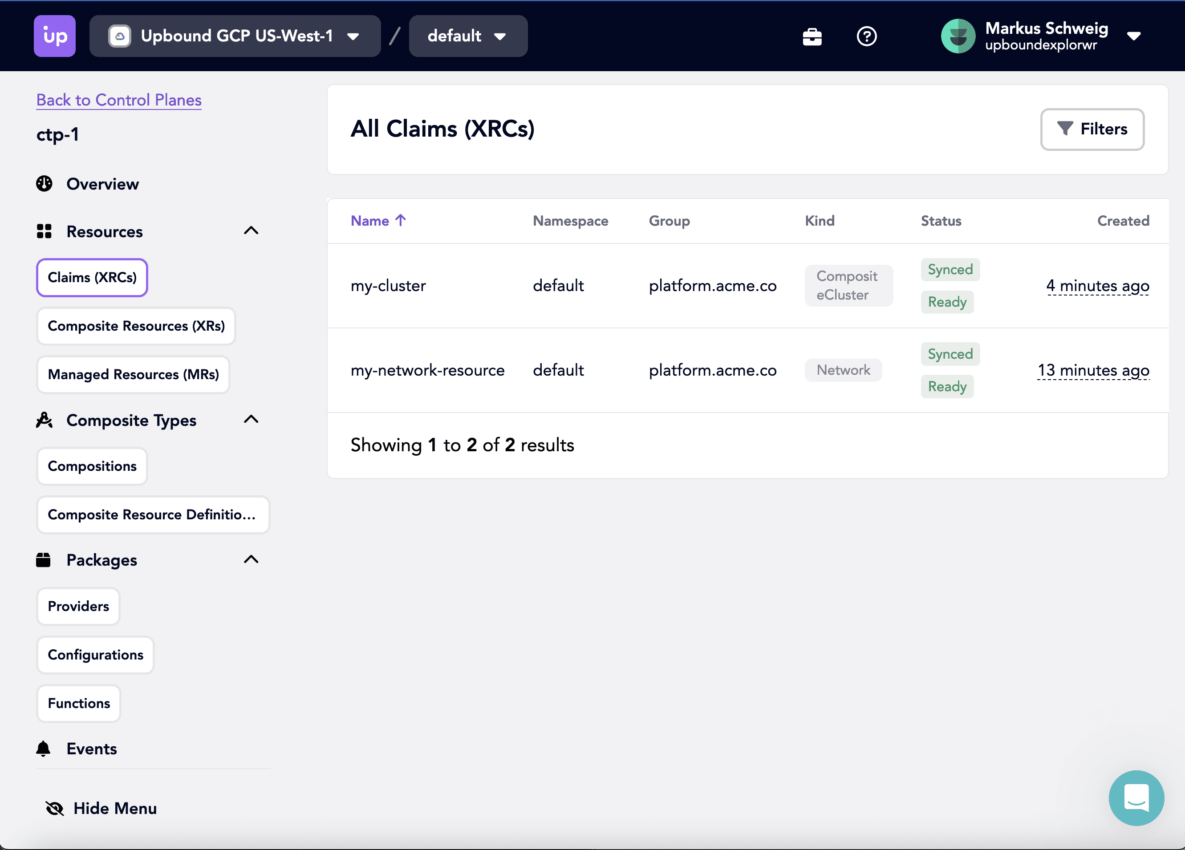Click Markus Schweig's profile avatar
The height and width of the screenshot is (850, 1185).
pos(958,36)
